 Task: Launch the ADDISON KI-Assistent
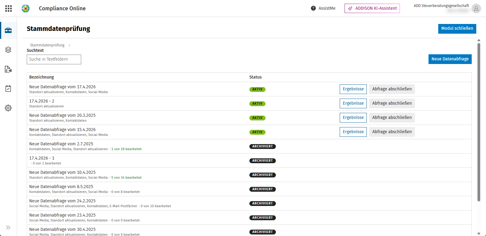pos(372,8)
